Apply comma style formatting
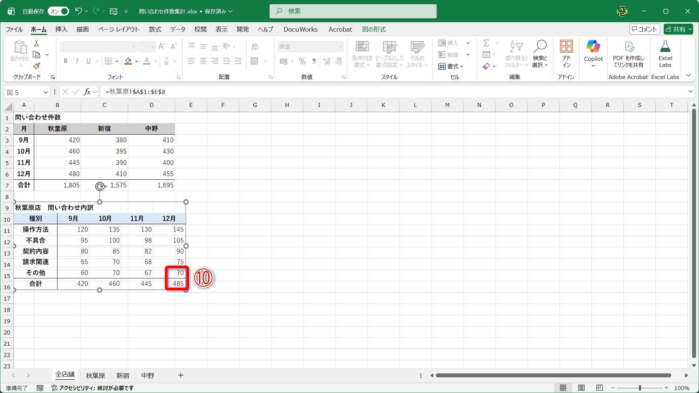Viewport: 699px width, 393px height. click(x=314, y=61)
